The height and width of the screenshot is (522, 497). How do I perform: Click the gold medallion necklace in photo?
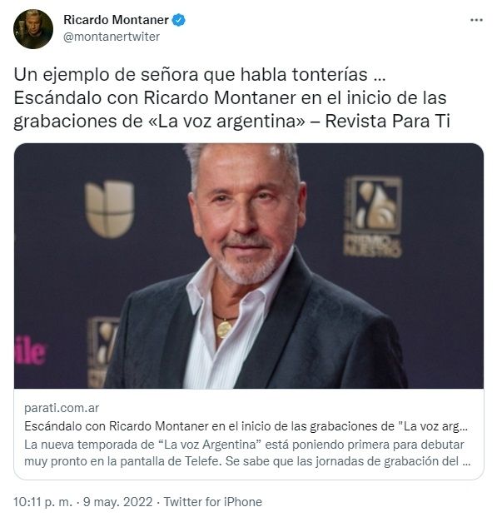224,329
